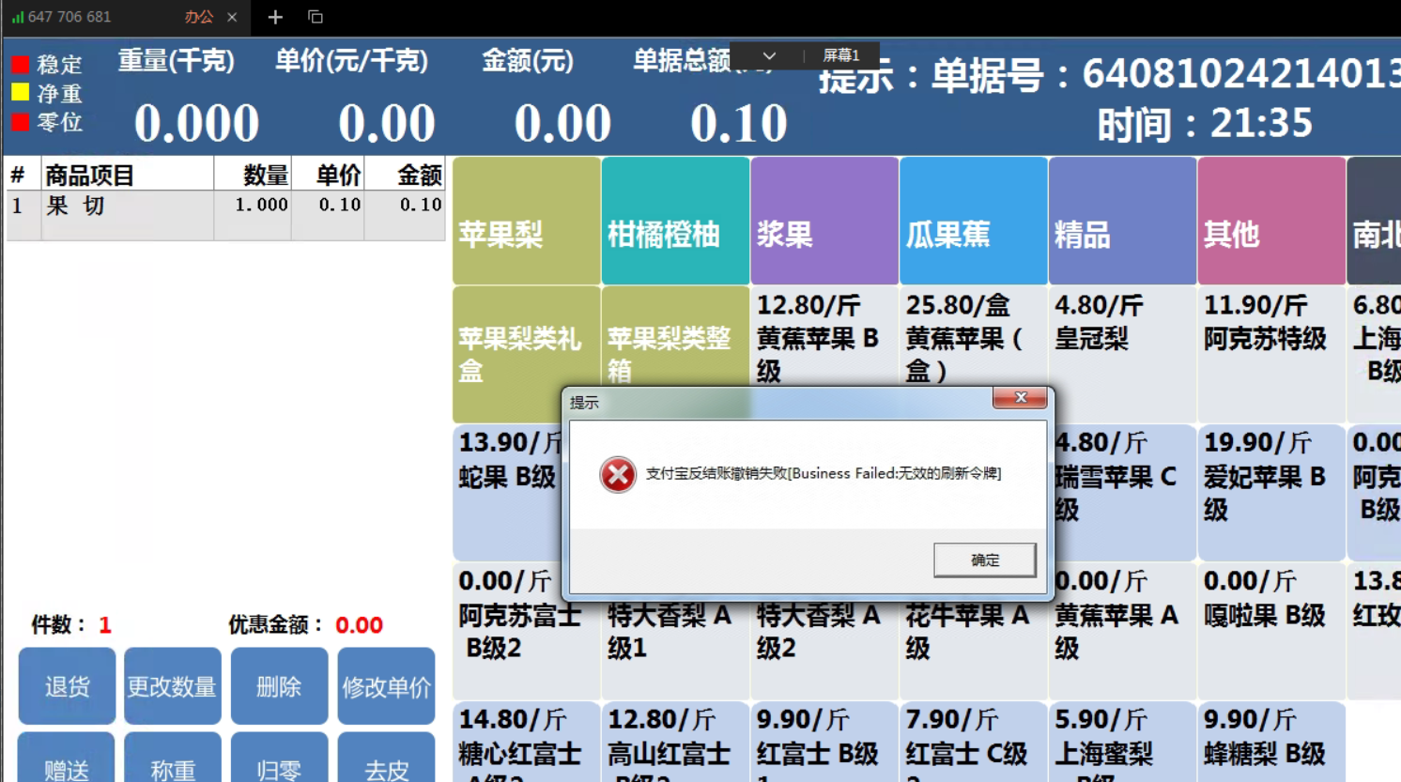Click the red 稳定 status indicator
Image resolution: width=1401 pixels, height=782 pixels.
coord(20,65)
